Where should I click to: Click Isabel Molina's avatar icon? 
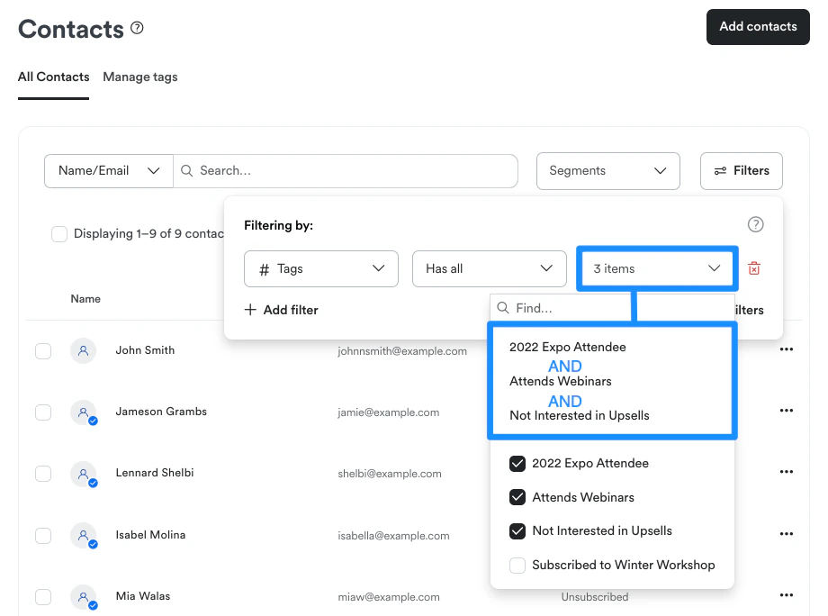pos(84,535)
